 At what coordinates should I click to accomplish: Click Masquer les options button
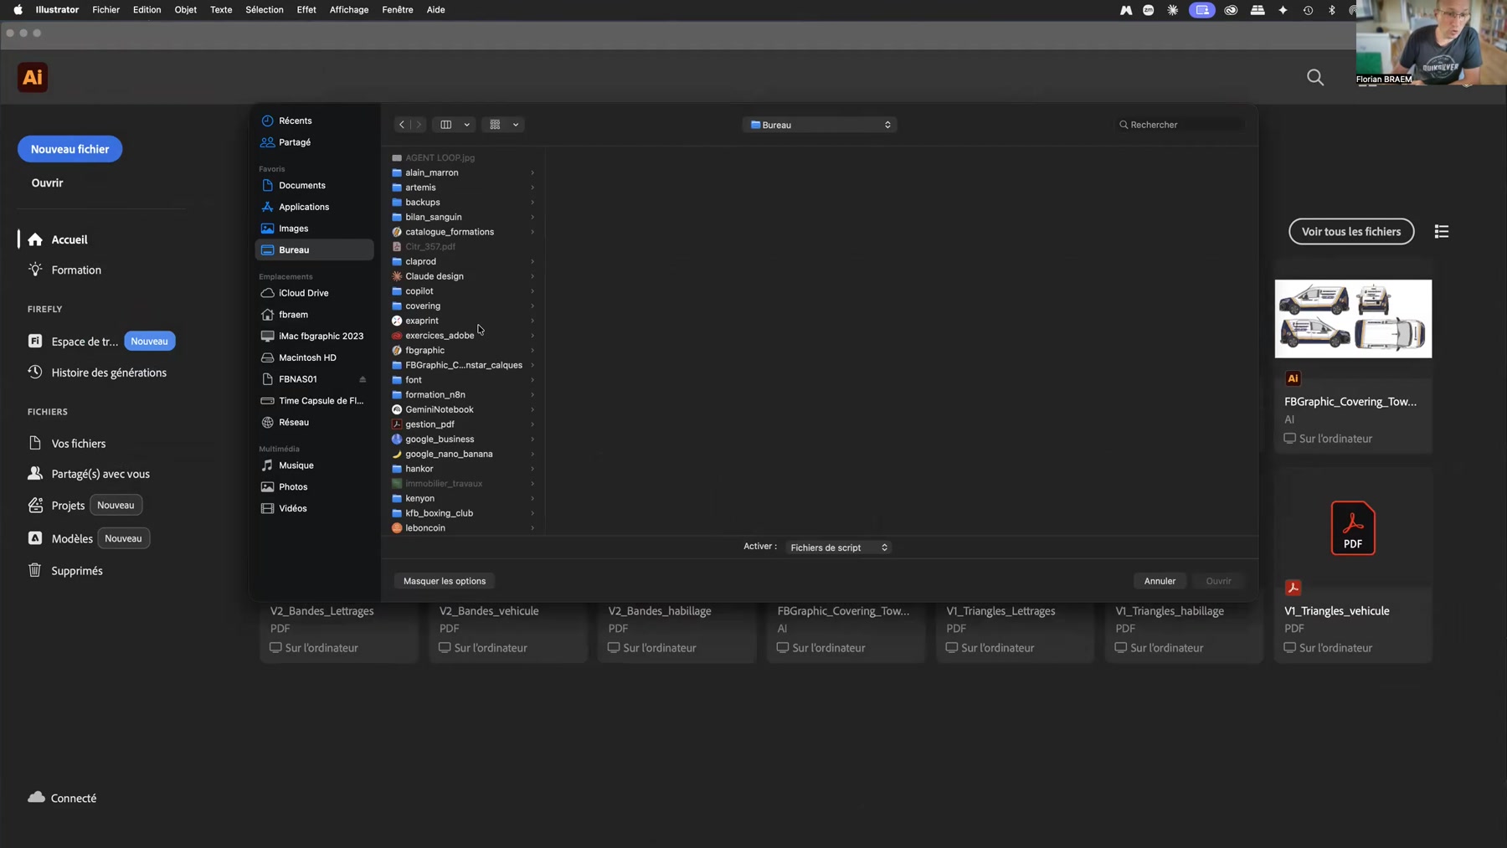(x=445, y=581)
